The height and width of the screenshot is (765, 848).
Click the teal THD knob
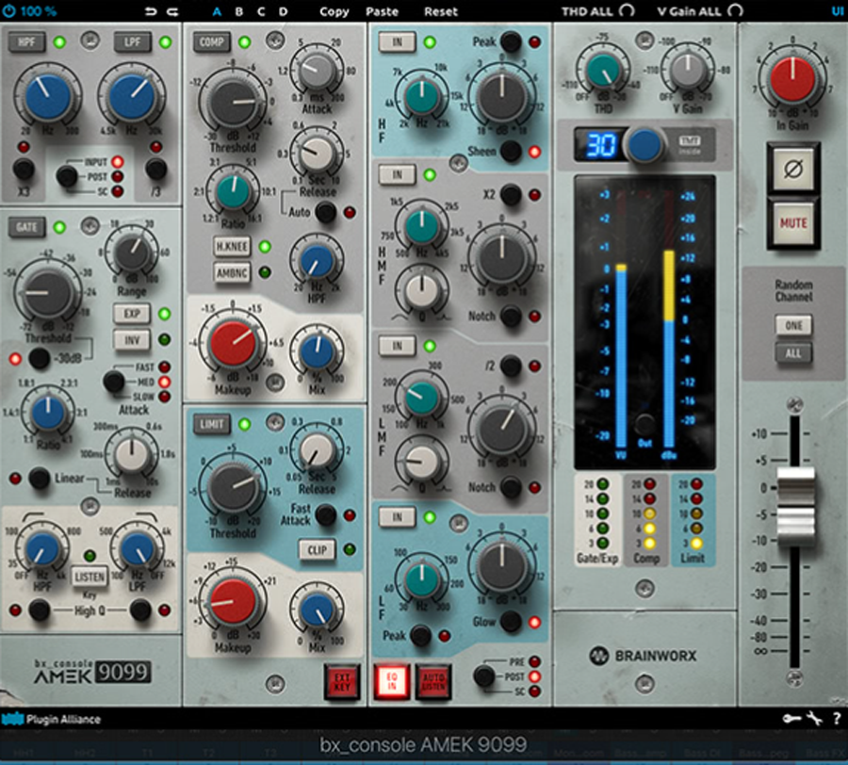[603, 71]
